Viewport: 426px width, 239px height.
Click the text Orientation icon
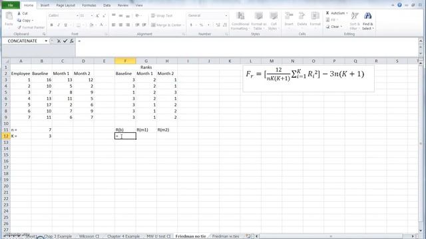click(138, 16)
